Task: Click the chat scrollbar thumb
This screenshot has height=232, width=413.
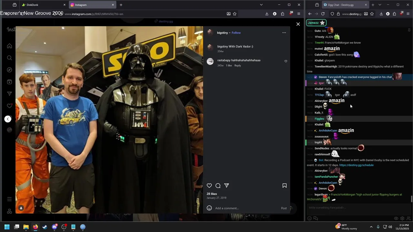Action: pos(411,199)
